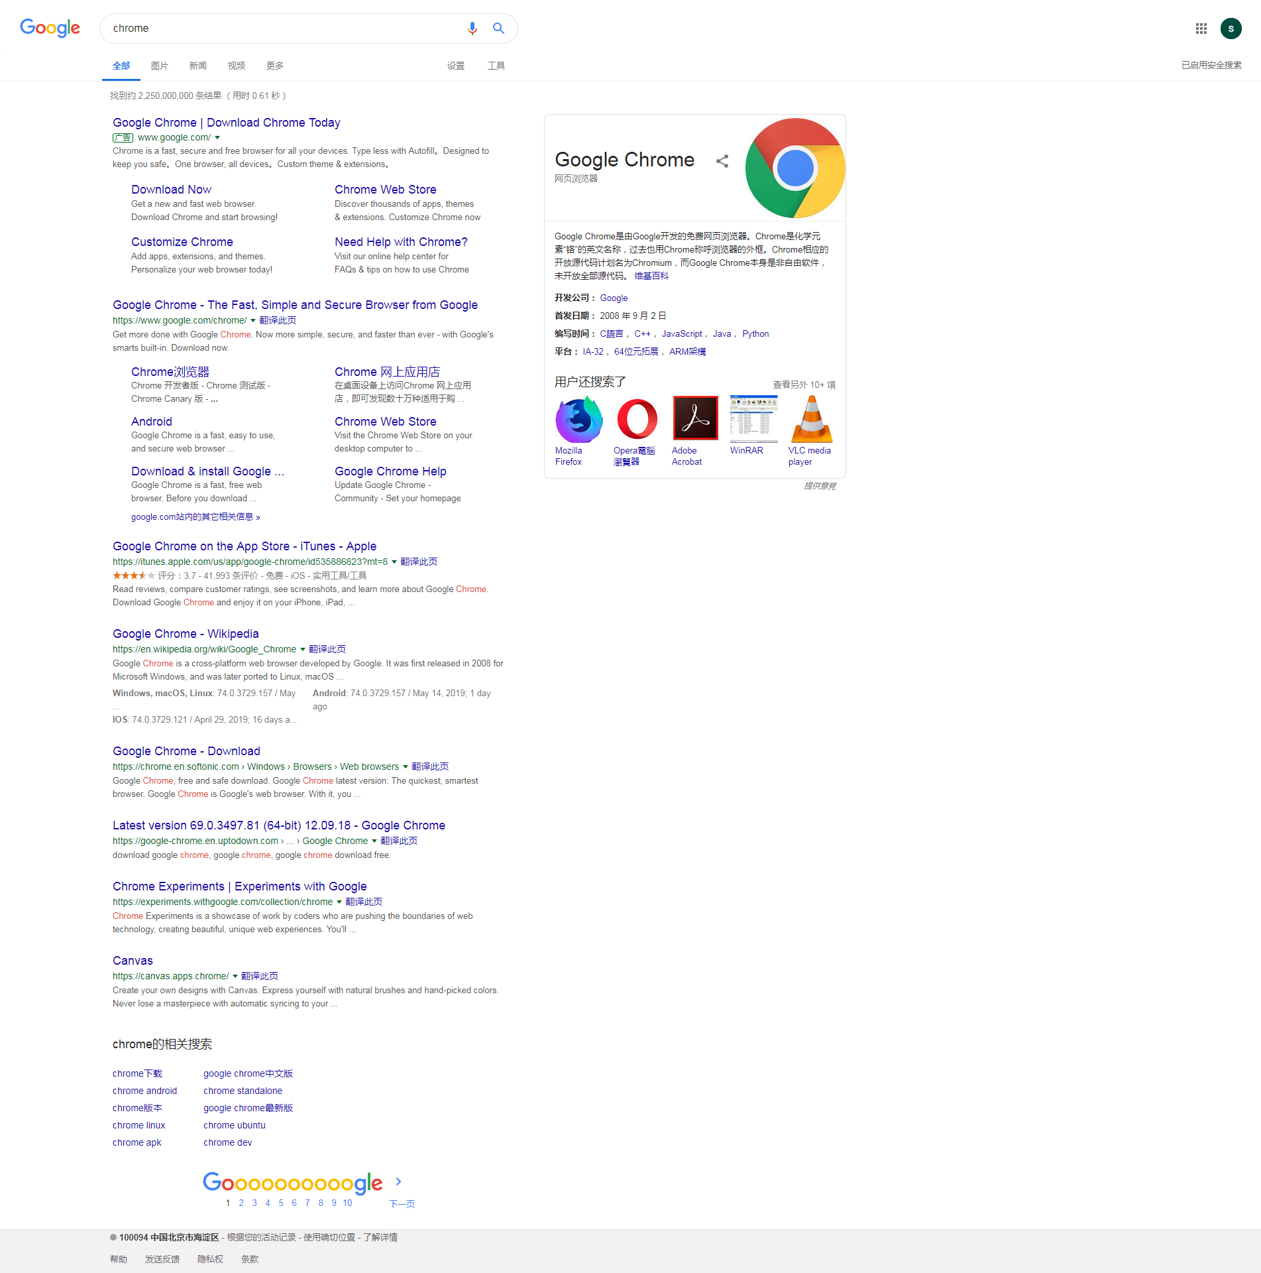The height and width of the screenshot is (1273, 1261).
Task: Expand the arrow beside en.wikipedia.org result URL
Action: pos(303,650)
